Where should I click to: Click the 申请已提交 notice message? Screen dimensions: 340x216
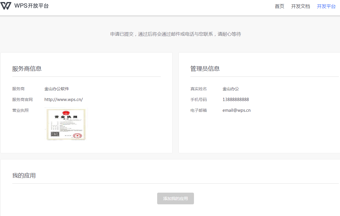(x=175, y=34)
